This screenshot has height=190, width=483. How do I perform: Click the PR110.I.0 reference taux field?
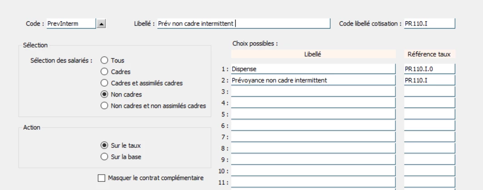pos(429,69)
